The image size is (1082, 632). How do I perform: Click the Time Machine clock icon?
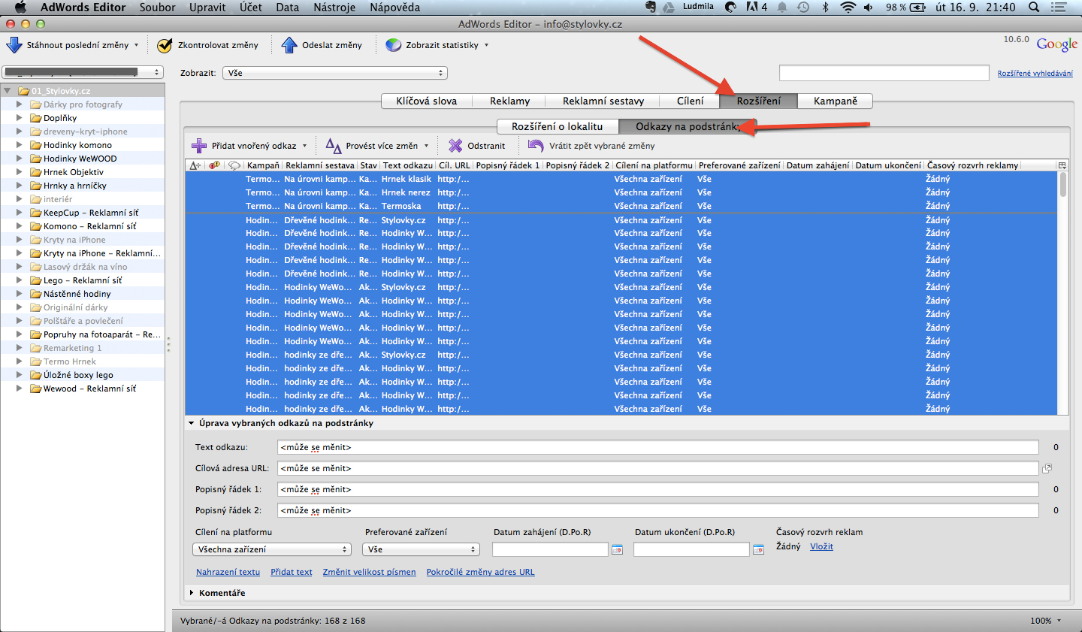coord(803,8)
